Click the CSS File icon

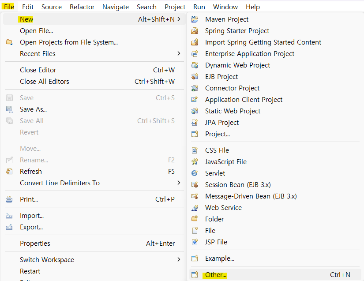click(x=195, y=150)
